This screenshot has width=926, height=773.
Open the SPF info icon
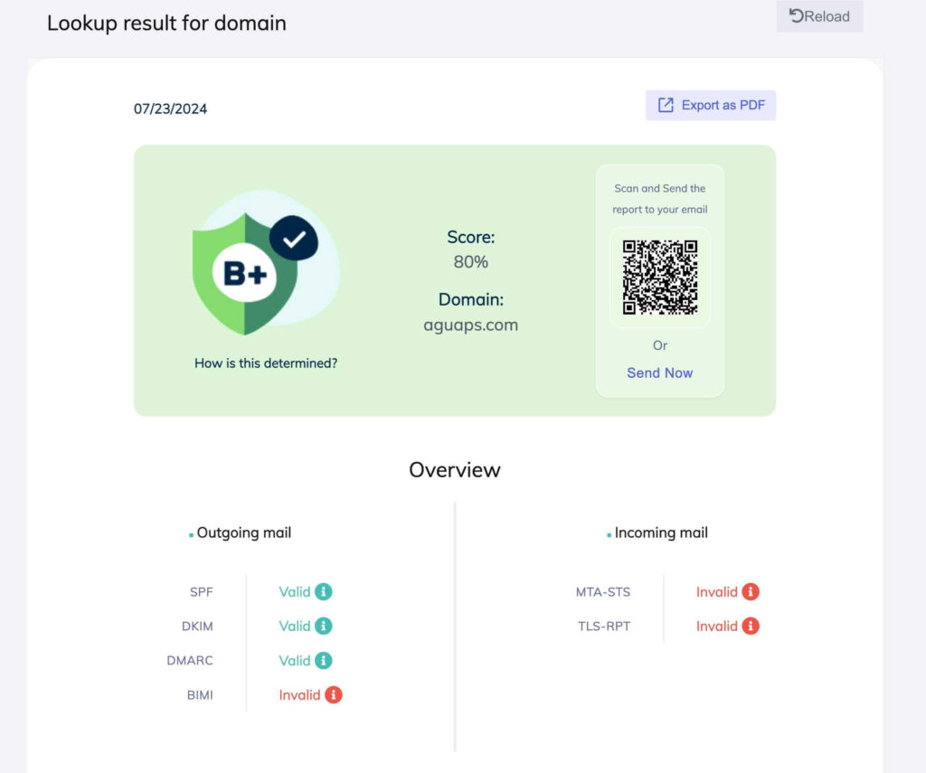[324, 592]
